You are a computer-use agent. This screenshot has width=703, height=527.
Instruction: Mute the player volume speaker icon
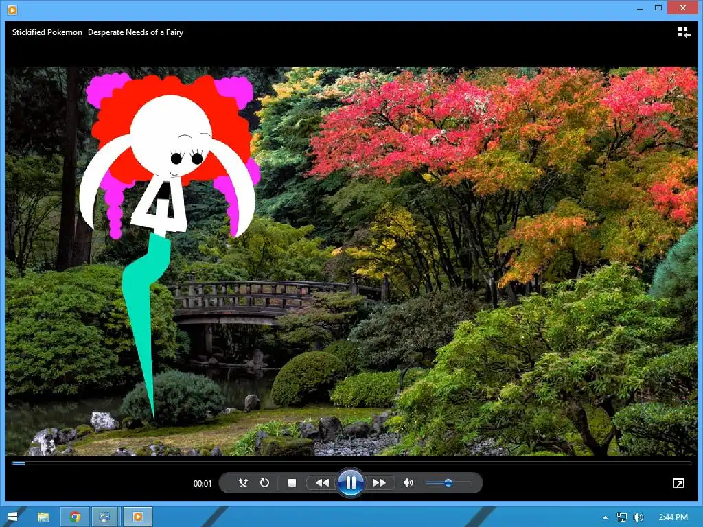(x=408, y=482)
